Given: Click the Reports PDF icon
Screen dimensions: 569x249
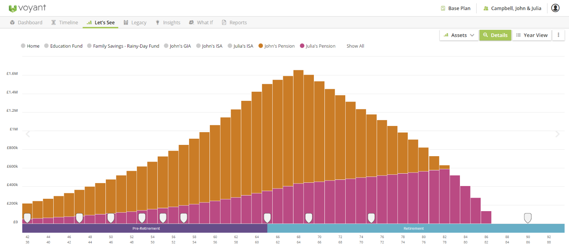Looking at the screenshot, I should [x=224, y=23].
